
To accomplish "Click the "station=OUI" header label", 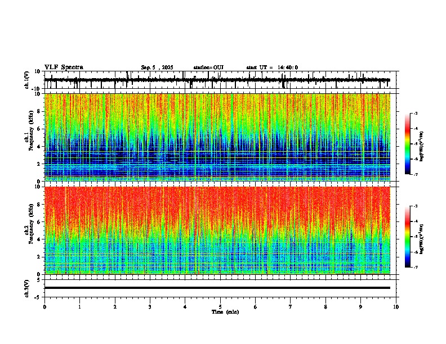I will (208, 67).
